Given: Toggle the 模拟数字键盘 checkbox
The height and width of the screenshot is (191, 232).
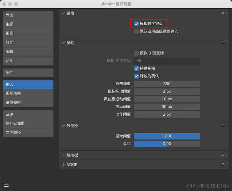Looking at the screenshot, I should pos(136,24).
